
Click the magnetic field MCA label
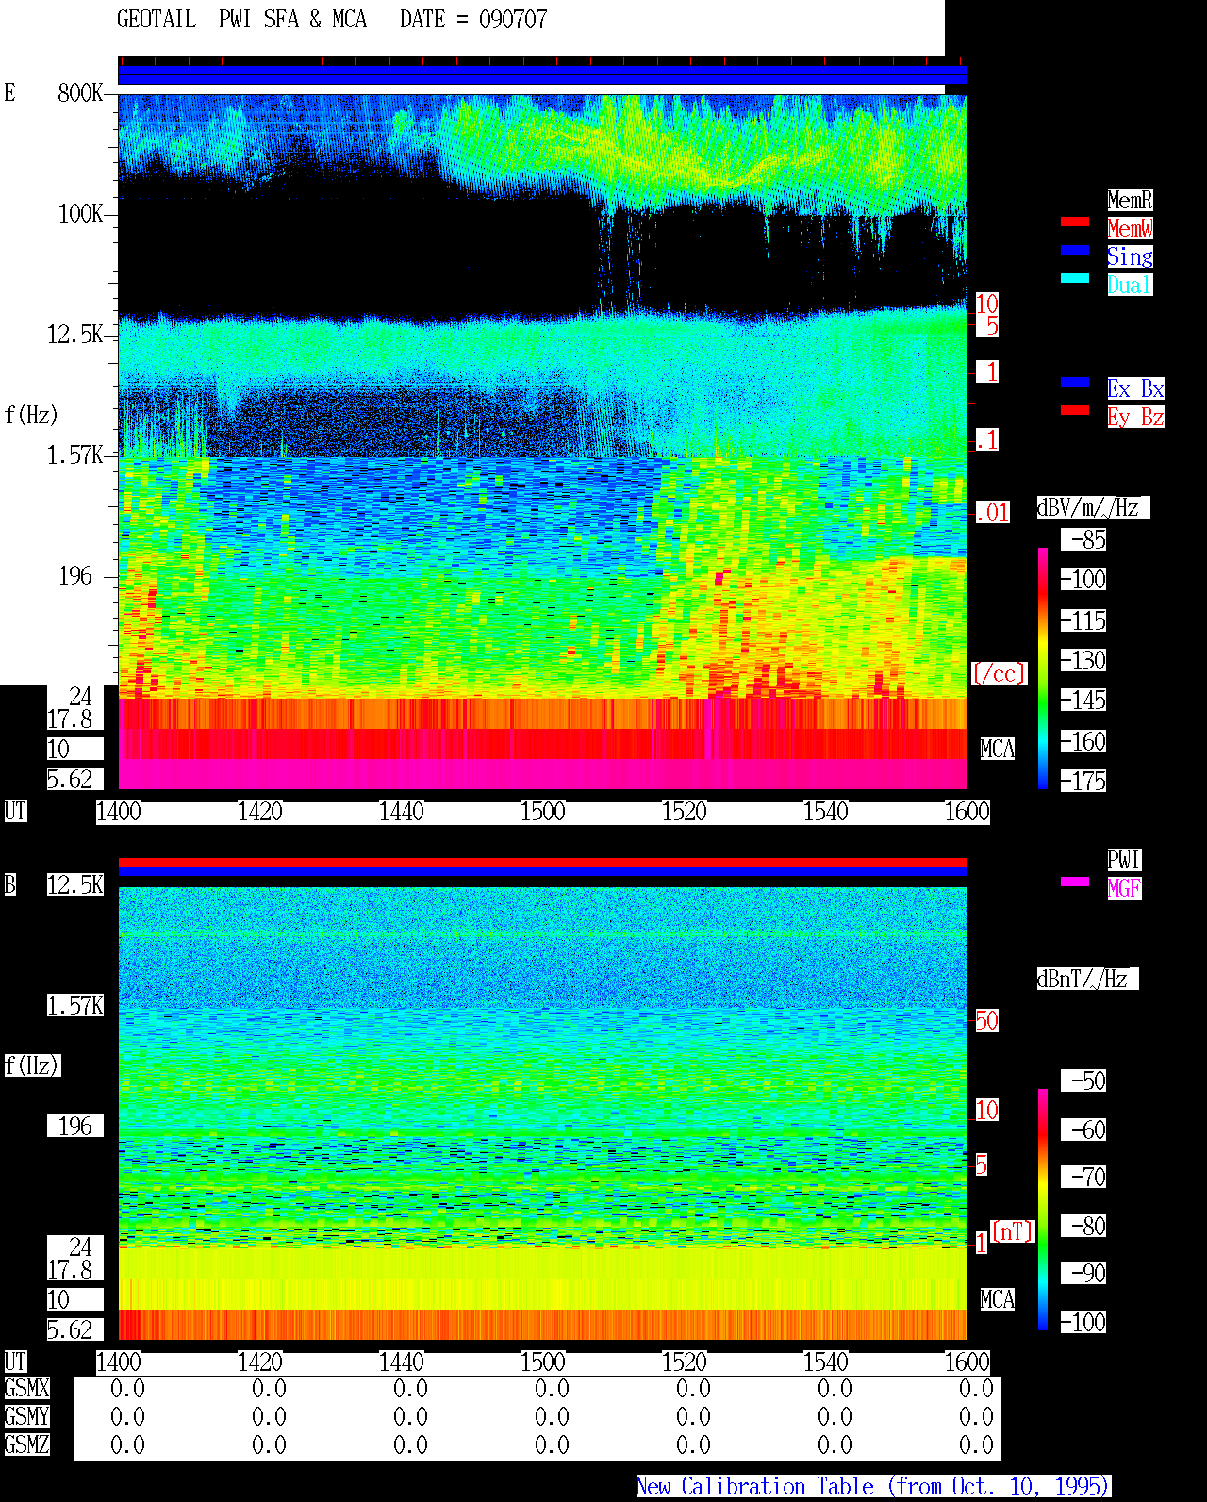(x=998, y=1300)
